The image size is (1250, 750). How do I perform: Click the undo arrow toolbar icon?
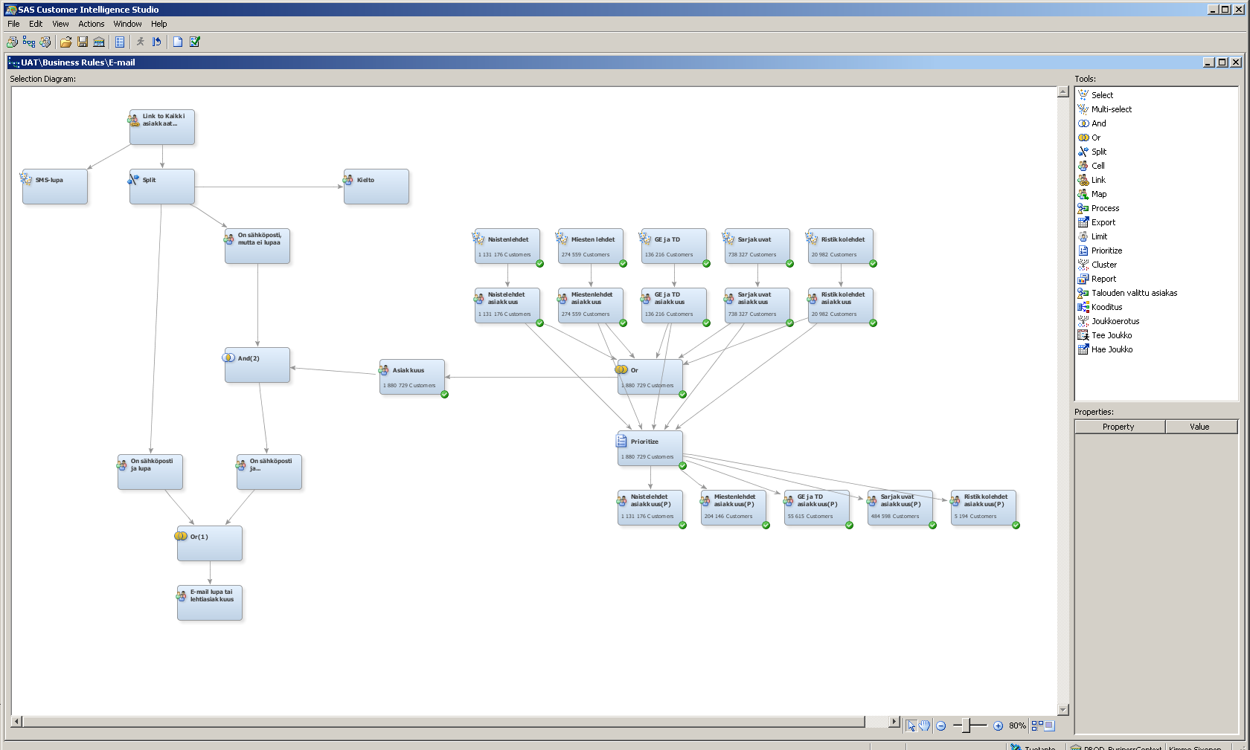click(x=156, y=42)
